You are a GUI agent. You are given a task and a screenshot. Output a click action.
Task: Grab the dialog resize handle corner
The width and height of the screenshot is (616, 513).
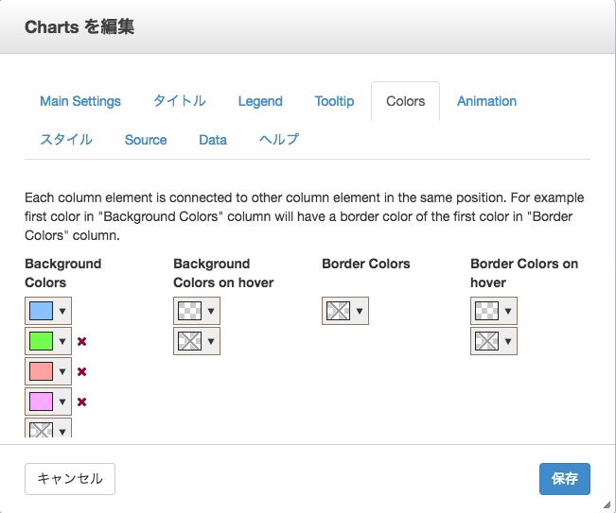pos(607,504)
